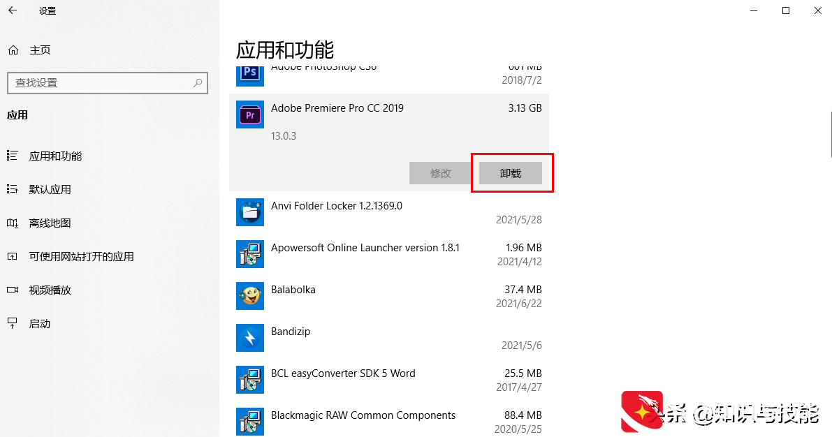Open 离线地图 settings page
This screenshot has width=832, height=437.
click(x=50, y=223)
